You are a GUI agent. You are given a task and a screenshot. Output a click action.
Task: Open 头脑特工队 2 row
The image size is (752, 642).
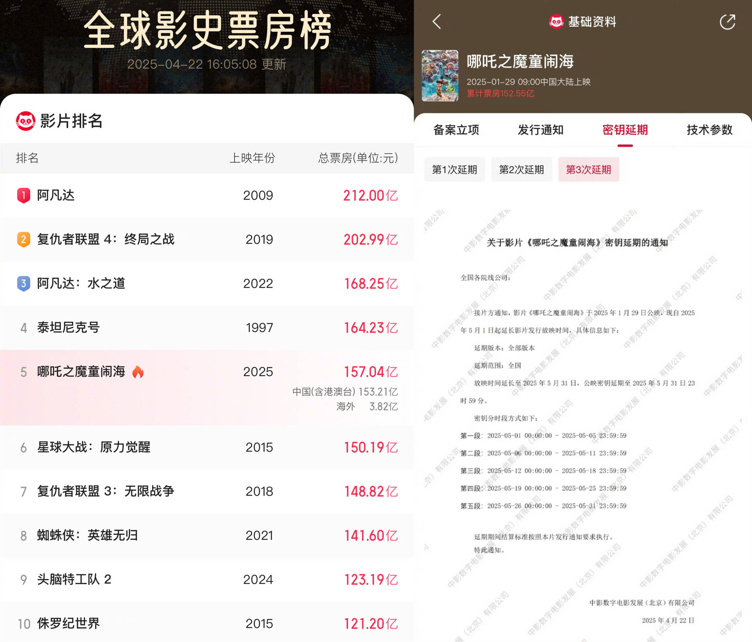click(207, 580)
